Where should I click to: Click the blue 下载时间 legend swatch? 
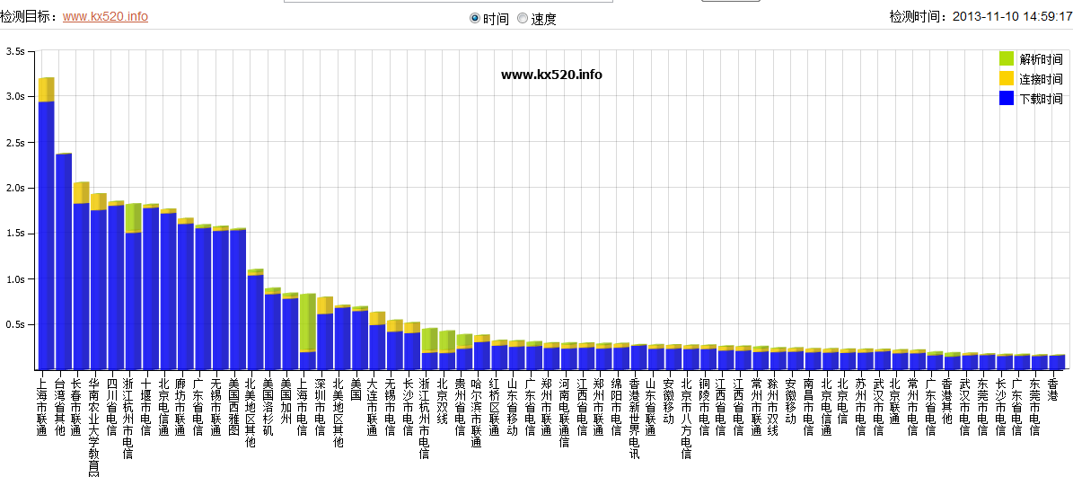point(1007,98)
